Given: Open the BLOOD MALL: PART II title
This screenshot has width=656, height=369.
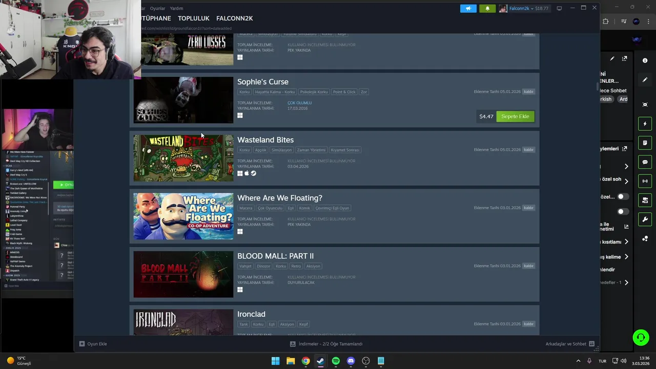Looking at the screenshot, I should [x=275, y=256].
